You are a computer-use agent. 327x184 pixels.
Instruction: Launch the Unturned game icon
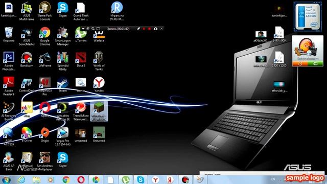point(99,135)
